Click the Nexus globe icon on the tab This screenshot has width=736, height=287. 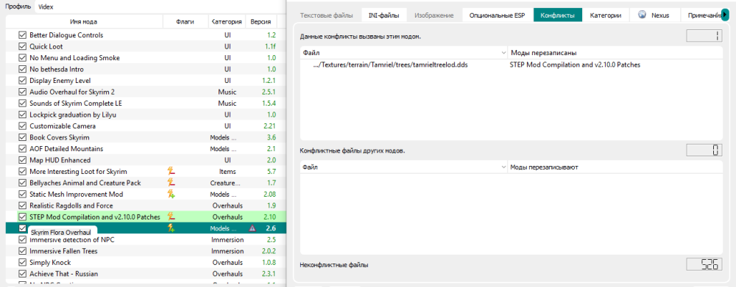pos(642,15)
